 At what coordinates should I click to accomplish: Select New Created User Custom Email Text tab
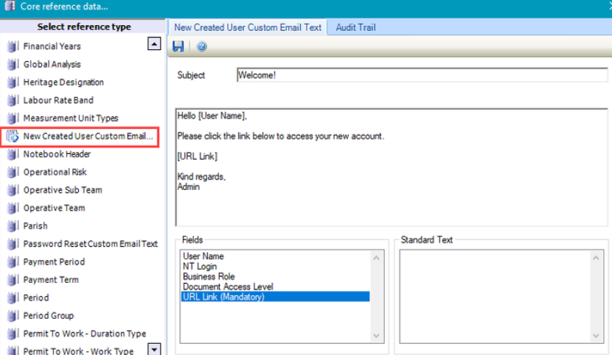coord(248,27)
